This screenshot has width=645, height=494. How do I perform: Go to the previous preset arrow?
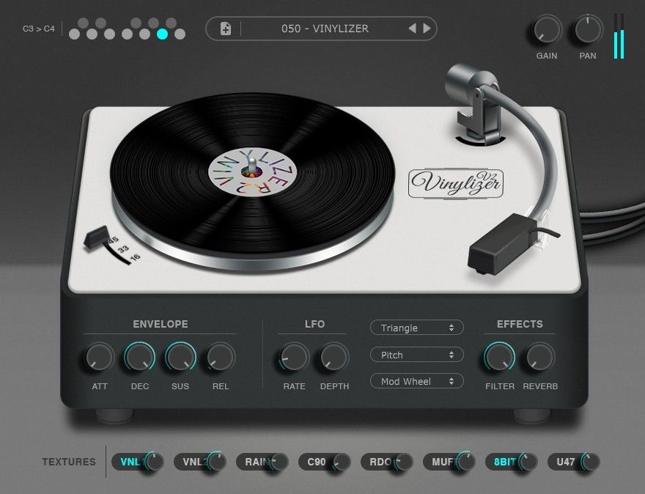[412, 29]
